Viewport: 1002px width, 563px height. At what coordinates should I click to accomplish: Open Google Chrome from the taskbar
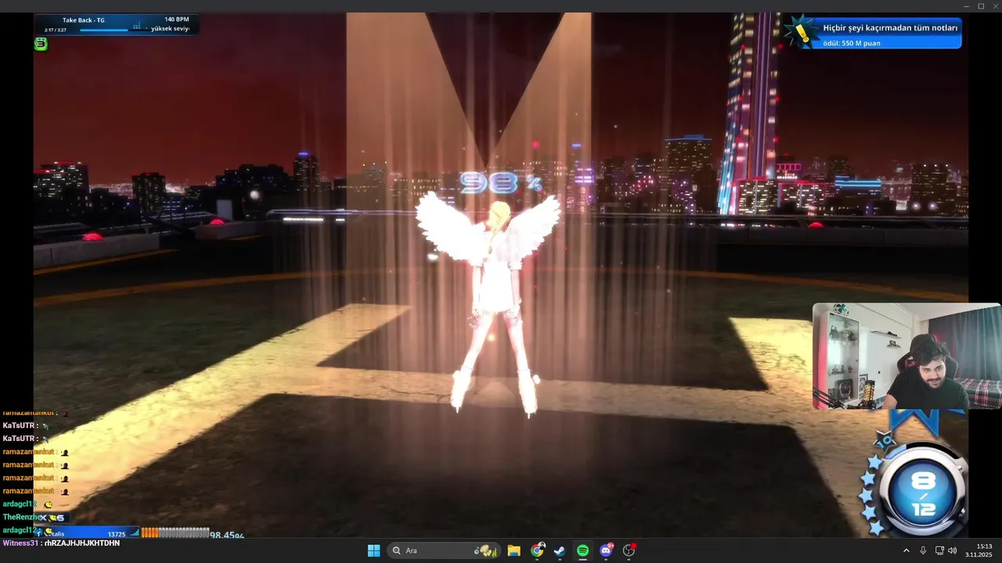tap(537, 550)
